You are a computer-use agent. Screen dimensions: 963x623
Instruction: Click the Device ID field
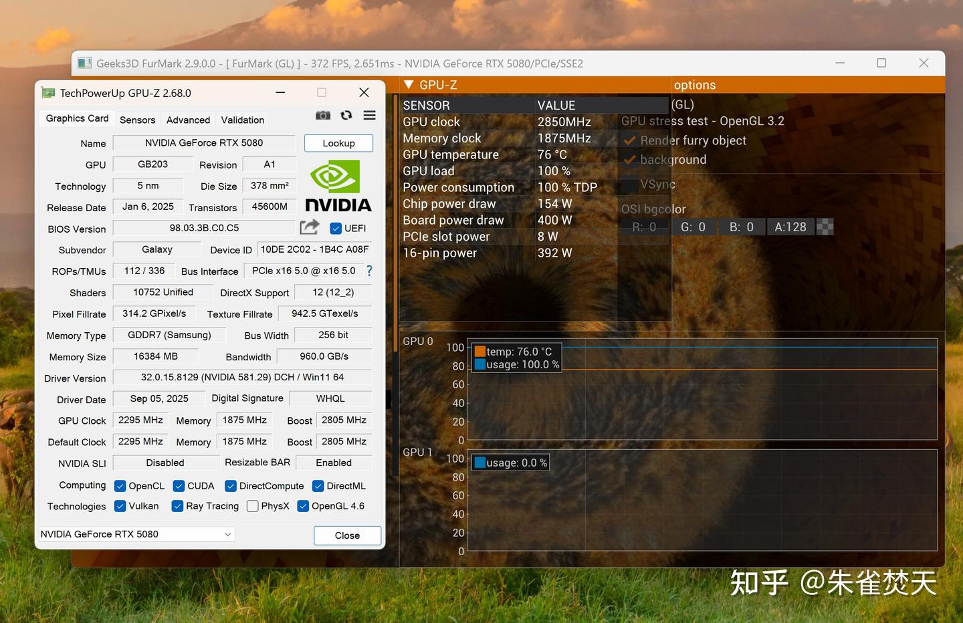(x=314, y=249)
